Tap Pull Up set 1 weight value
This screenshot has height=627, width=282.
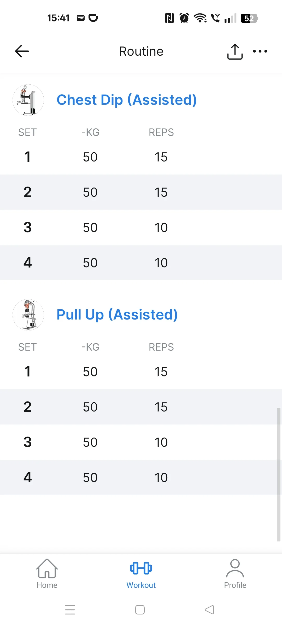(x=90, y=372)
